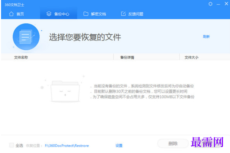
Task: Click the 设置 link beside restore path
Action: pos(119,146)
